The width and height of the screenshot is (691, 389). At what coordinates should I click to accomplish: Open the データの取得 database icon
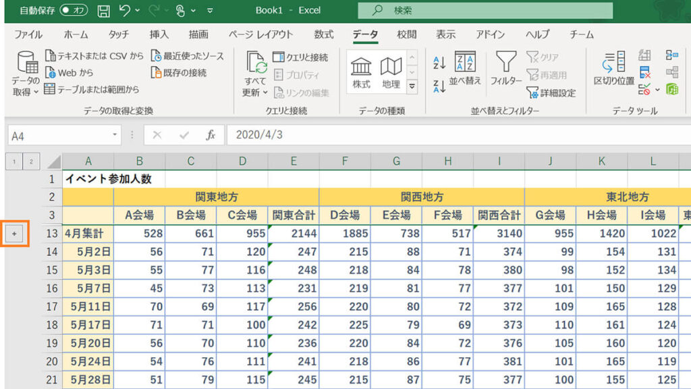27,62
